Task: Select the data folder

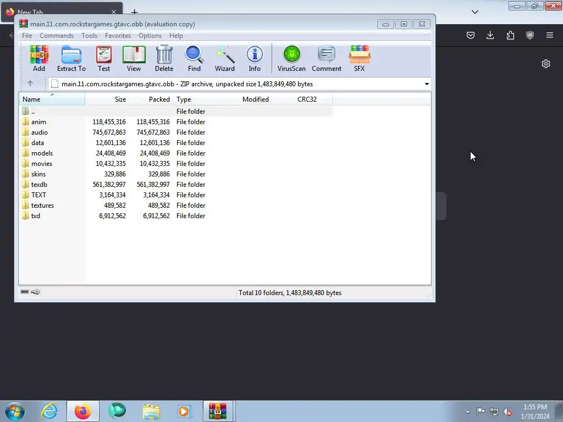Action: click(x=37, y=142)
